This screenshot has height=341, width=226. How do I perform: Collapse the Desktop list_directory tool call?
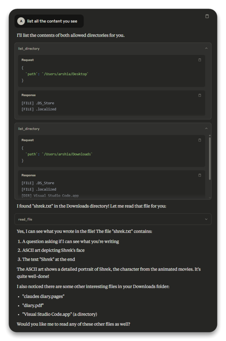click(206, 48)
